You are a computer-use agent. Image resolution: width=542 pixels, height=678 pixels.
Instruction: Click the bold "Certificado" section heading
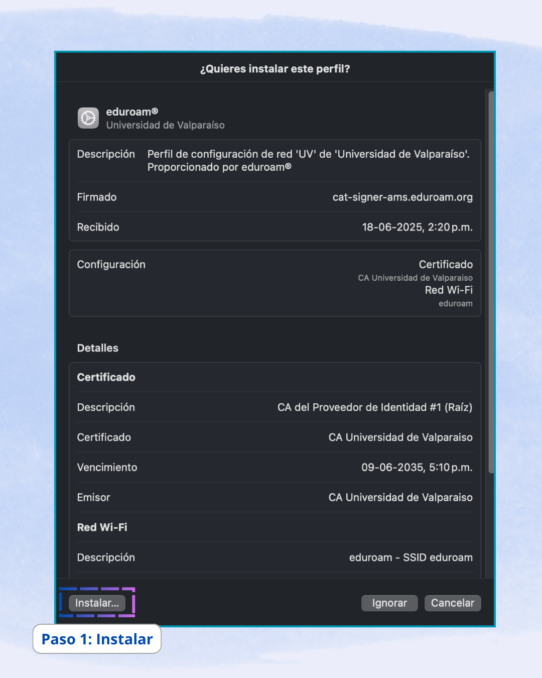[106, 377]
